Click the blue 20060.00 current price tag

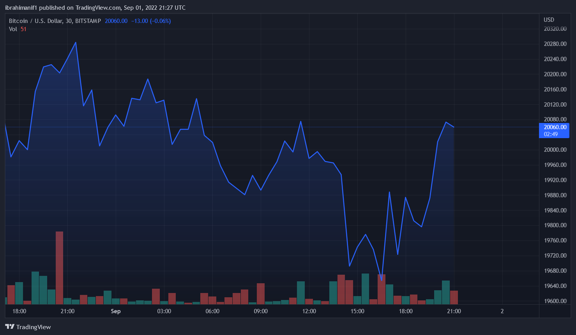[555, 127]
